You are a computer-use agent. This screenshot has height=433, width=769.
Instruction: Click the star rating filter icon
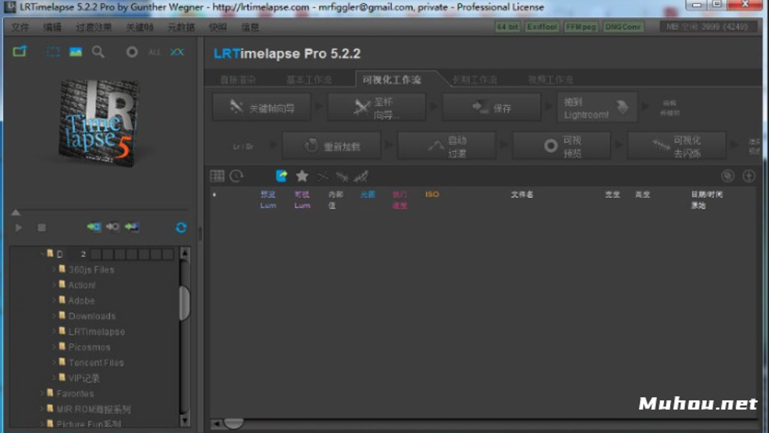(302, 176)
